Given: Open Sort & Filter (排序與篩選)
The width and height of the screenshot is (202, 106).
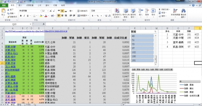Looking at the screenshot, I should pyautogui.click(x=175, y=13).
